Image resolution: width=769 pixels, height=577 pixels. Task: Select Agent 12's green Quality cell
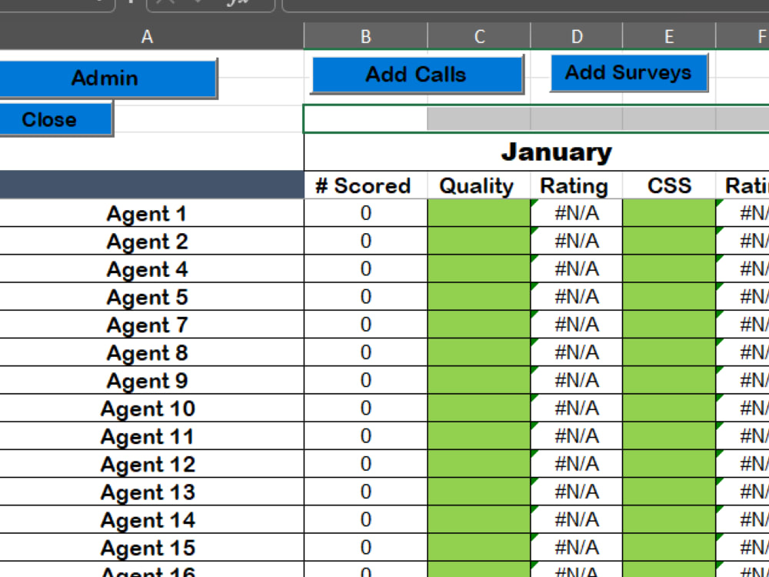(479, 464)
